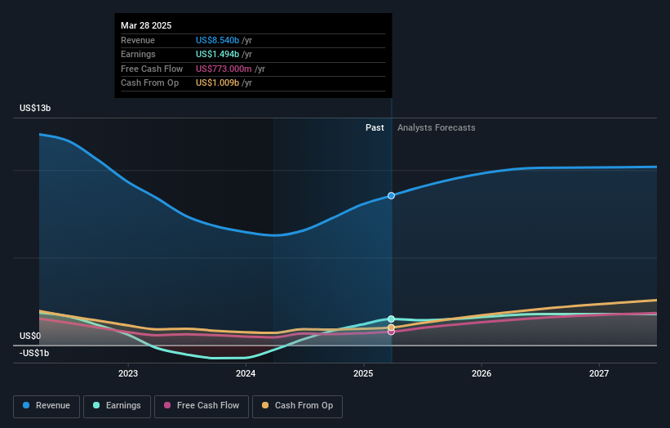Click the 2027 x-axis label
This screenshot has width=670, height=428.
click(x=599, y=373)
